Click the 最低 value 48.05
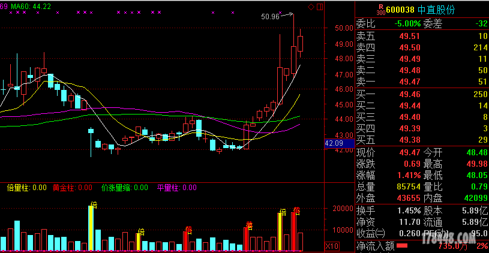Image resolution: width=489 pixels, height=253 pixels. (x=477, y=176)
